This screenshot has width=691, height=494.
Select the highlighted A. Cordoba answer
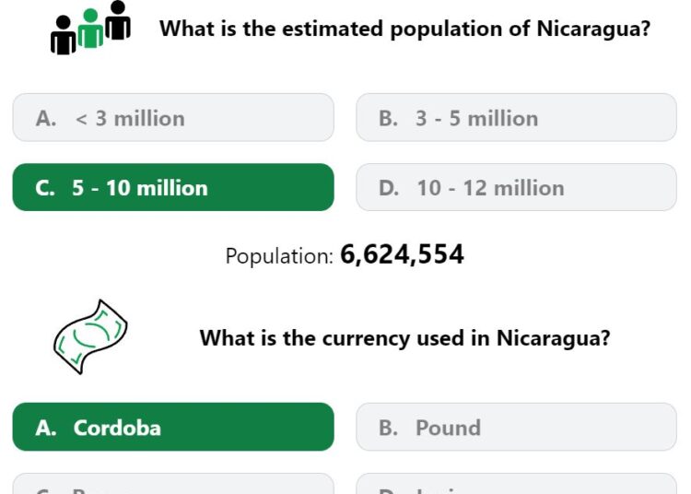pyautogui.click(x=173, y=427)
